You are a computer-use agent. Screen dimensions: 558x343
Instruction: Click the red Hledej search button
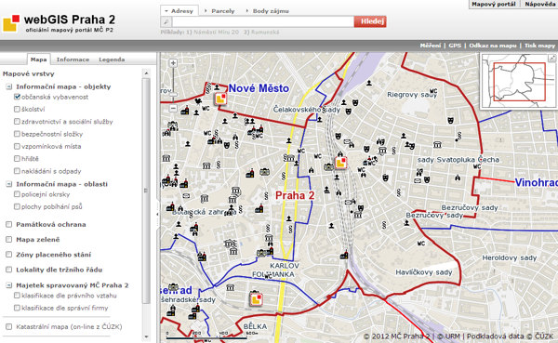(x=370, y=21)
